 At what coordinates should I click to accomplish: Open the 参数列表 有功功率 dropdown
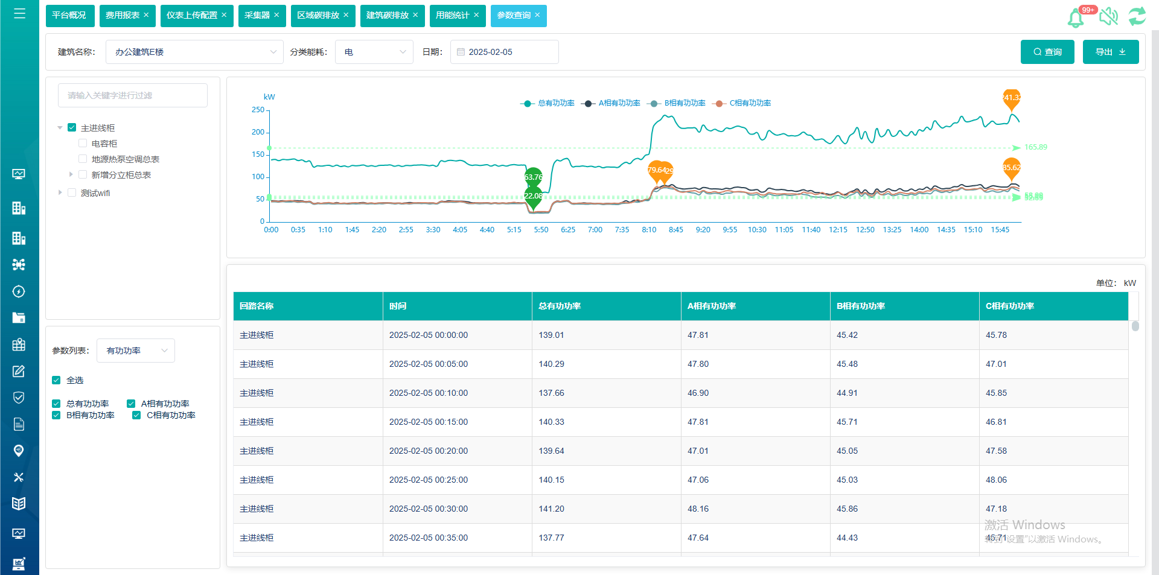(x=136, y=351)
